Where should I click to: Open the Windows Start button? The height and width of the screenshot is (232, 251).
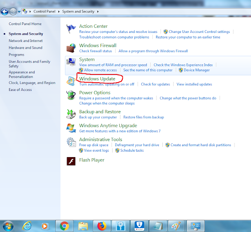[x=8, y=226]
